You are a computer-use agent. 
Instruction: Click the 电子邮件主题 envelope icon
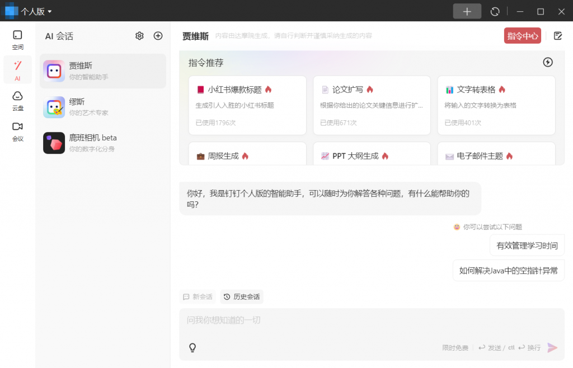449,157
